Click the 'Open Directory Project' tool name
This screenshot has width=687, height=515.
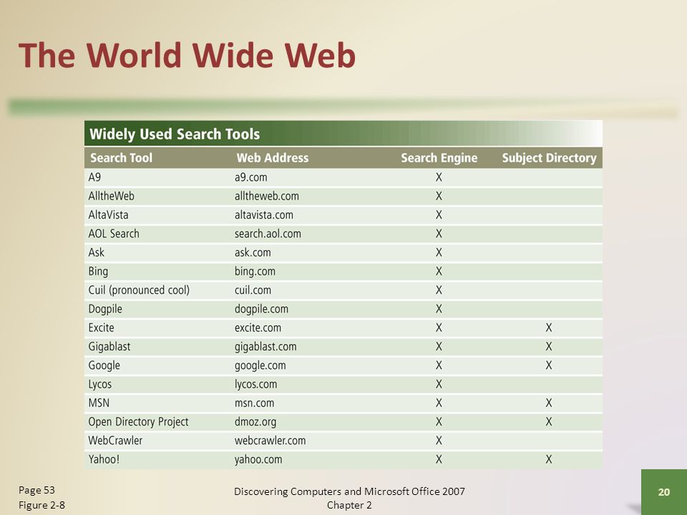coord(138,422)
